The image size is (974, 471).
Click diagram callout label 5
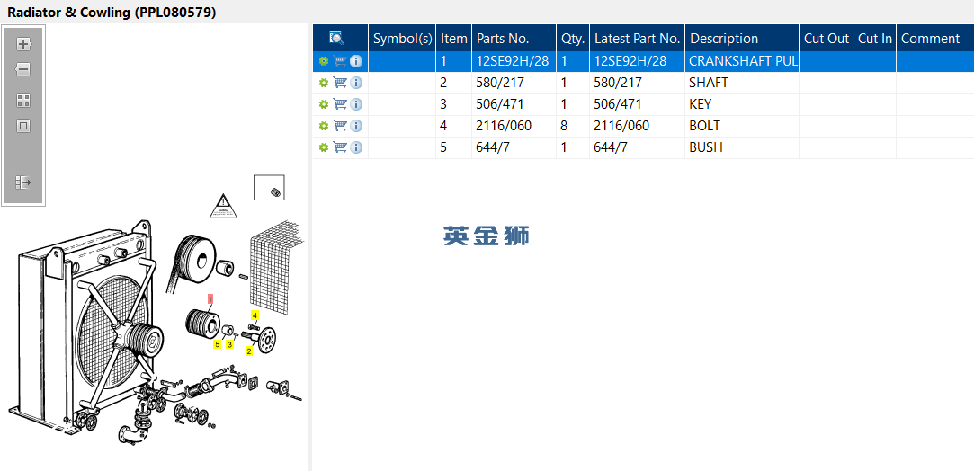click(218, 343)
